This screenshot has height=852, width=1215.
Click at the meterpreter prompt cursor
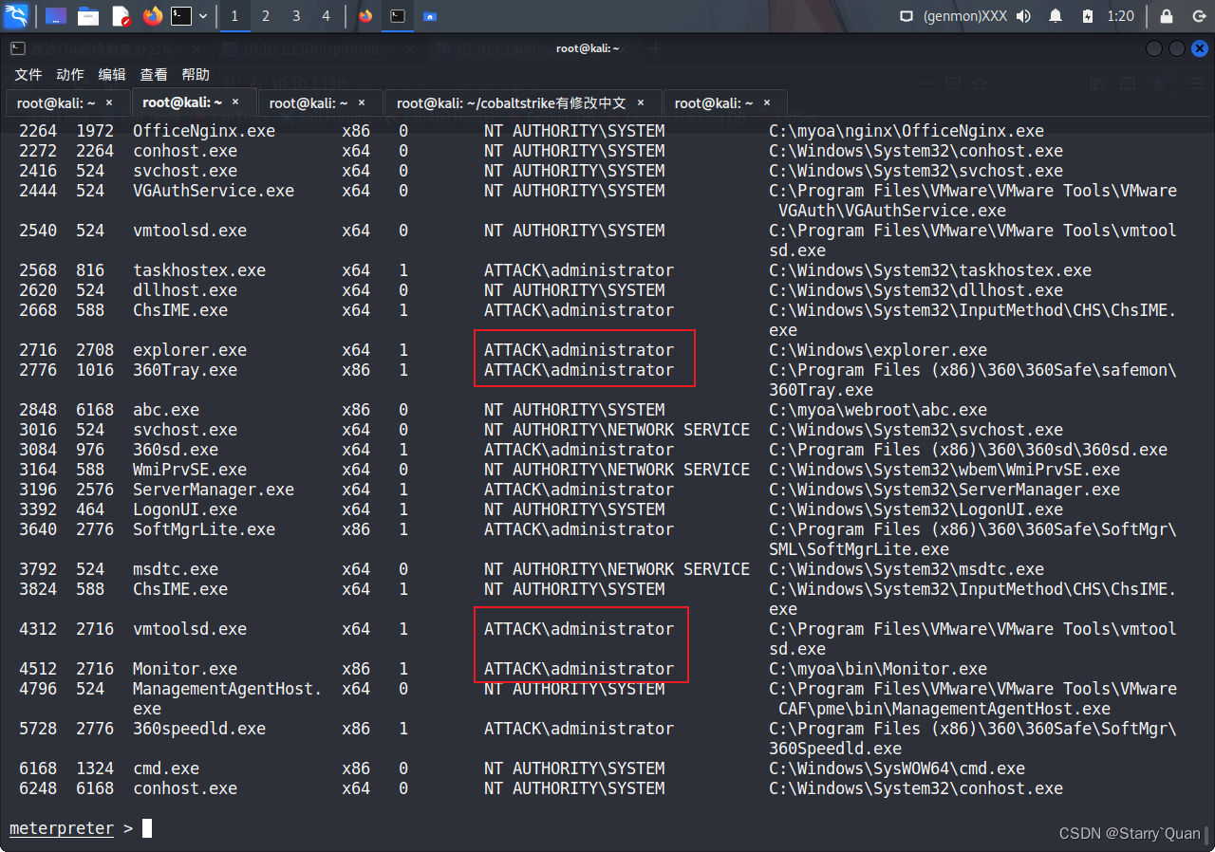tap(147, 828)
